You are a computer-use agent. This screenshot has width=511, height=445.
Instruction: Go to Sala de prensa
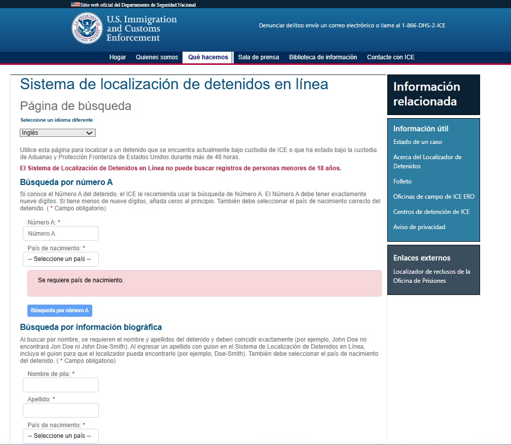[259, 57]
